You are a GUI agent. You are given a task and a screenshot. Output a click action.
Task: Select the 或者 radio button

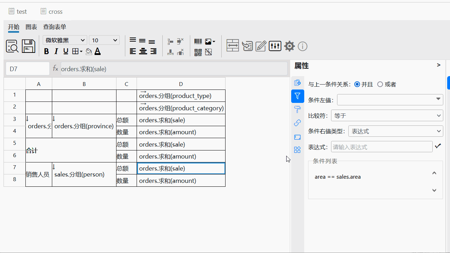(x=380, y=84)
